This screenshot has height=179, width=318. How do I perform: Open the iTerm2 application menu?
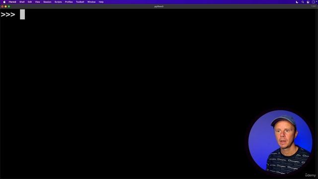12,2
